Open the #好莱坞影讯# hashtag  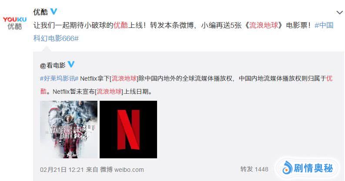[x=59, y=79]
